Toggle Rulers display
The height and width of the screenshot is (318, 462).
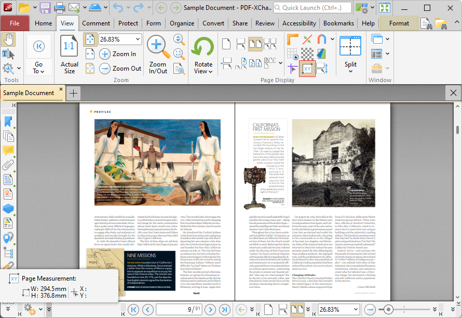(293, 39)
